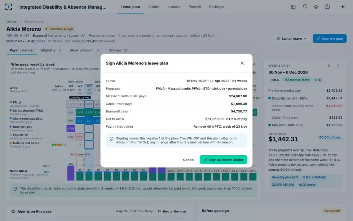Click the Short-term disability legend label
353x221 pixels.
(x=28, y=119)
